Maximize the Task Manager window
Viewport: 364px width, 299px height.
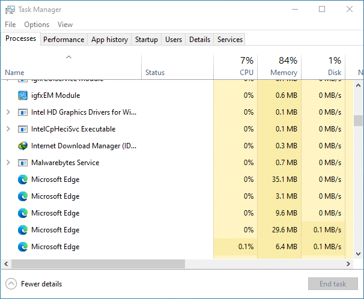(x=322, y=9)
